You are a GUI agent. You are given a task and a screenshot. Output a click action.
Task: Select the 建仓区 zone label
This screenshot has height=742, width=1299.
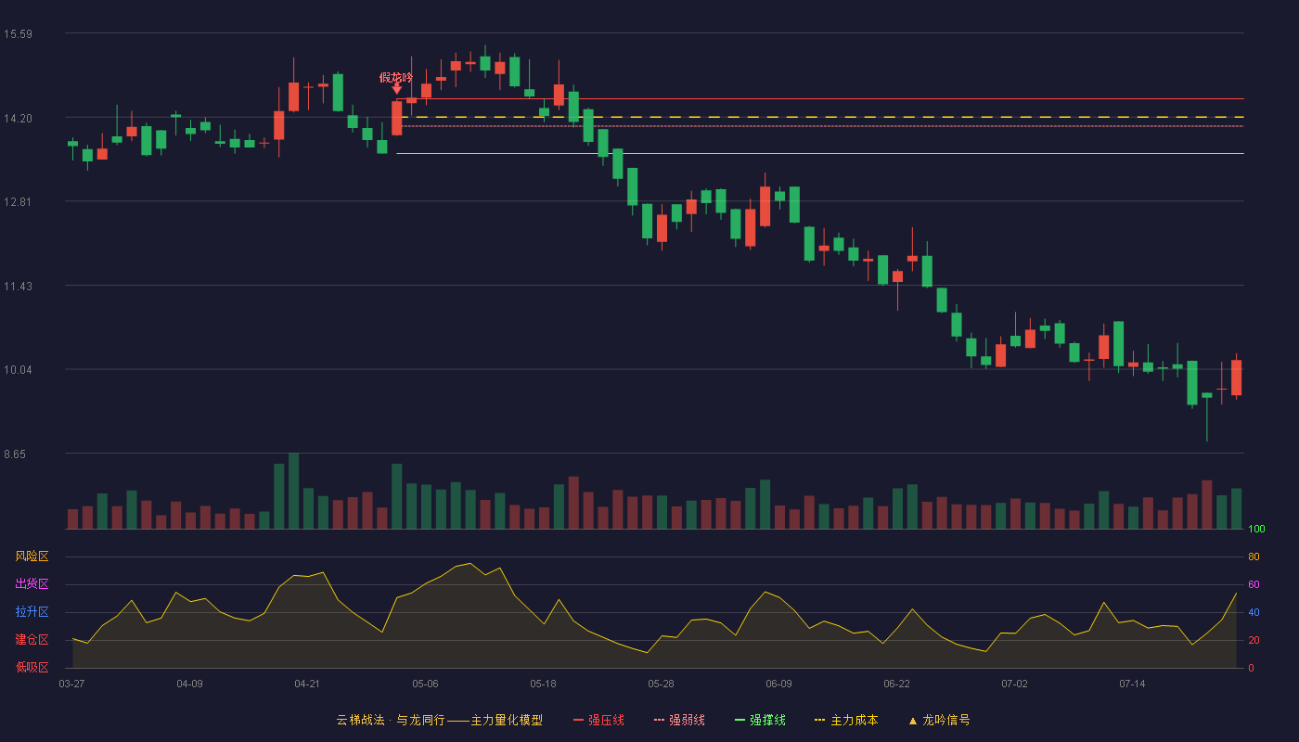click(32, 640)
